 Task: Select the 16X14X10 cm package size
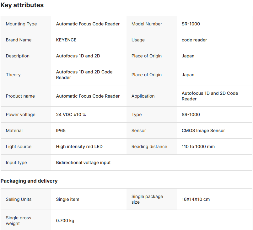point(196,199)
